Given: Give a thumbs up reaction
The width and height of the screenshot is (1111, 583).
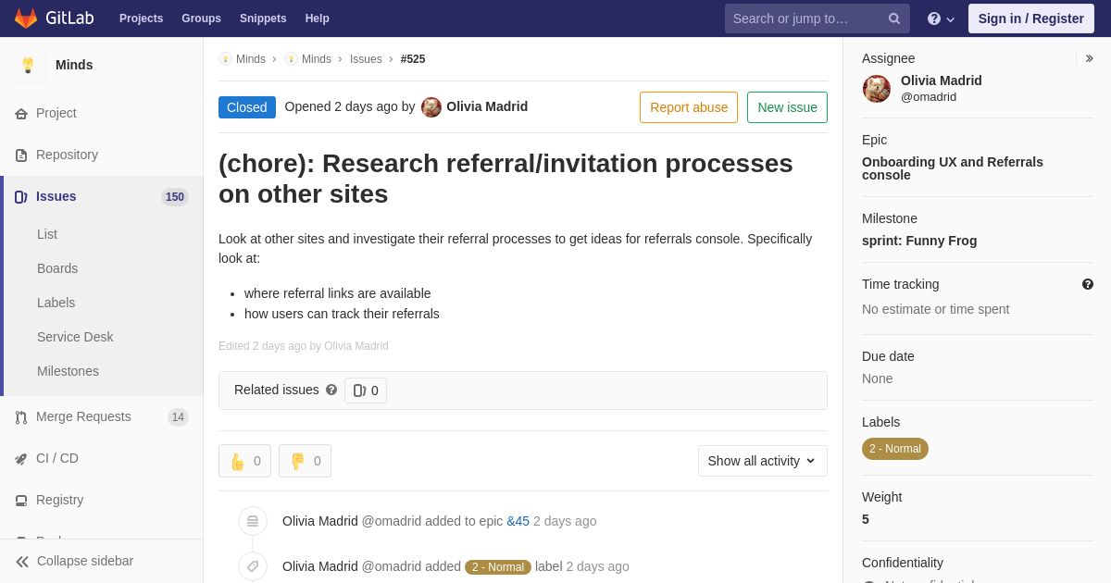Looking at the screenshot, I should [x=244, y=461].
